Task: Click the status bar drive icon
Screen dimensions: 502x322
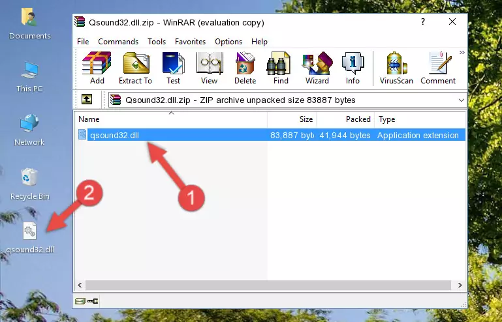Action: pyautogui.click(x=80, y=300)
